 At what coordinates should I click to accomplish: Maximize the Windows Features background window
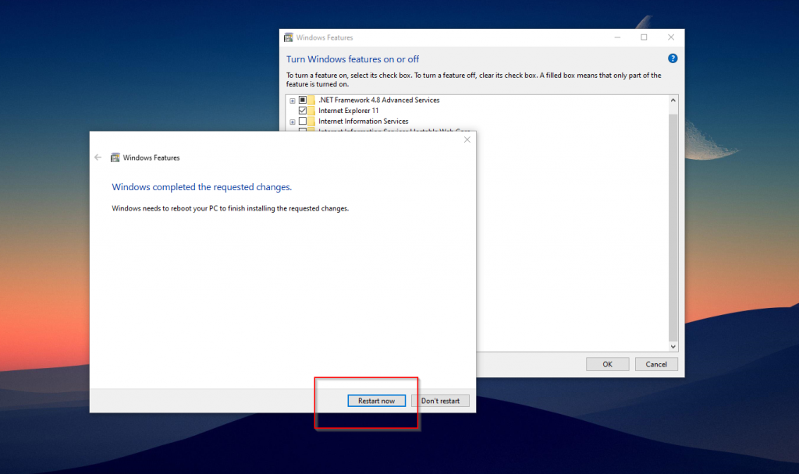[x=644, y=37]
